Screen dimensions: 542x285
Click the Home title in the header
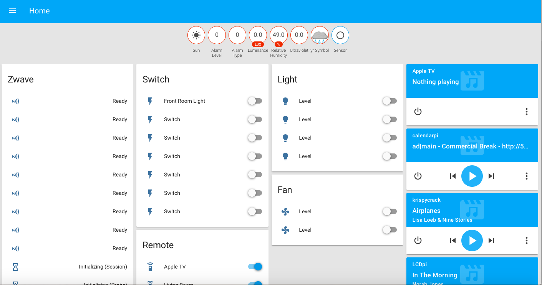coord(39,11)
